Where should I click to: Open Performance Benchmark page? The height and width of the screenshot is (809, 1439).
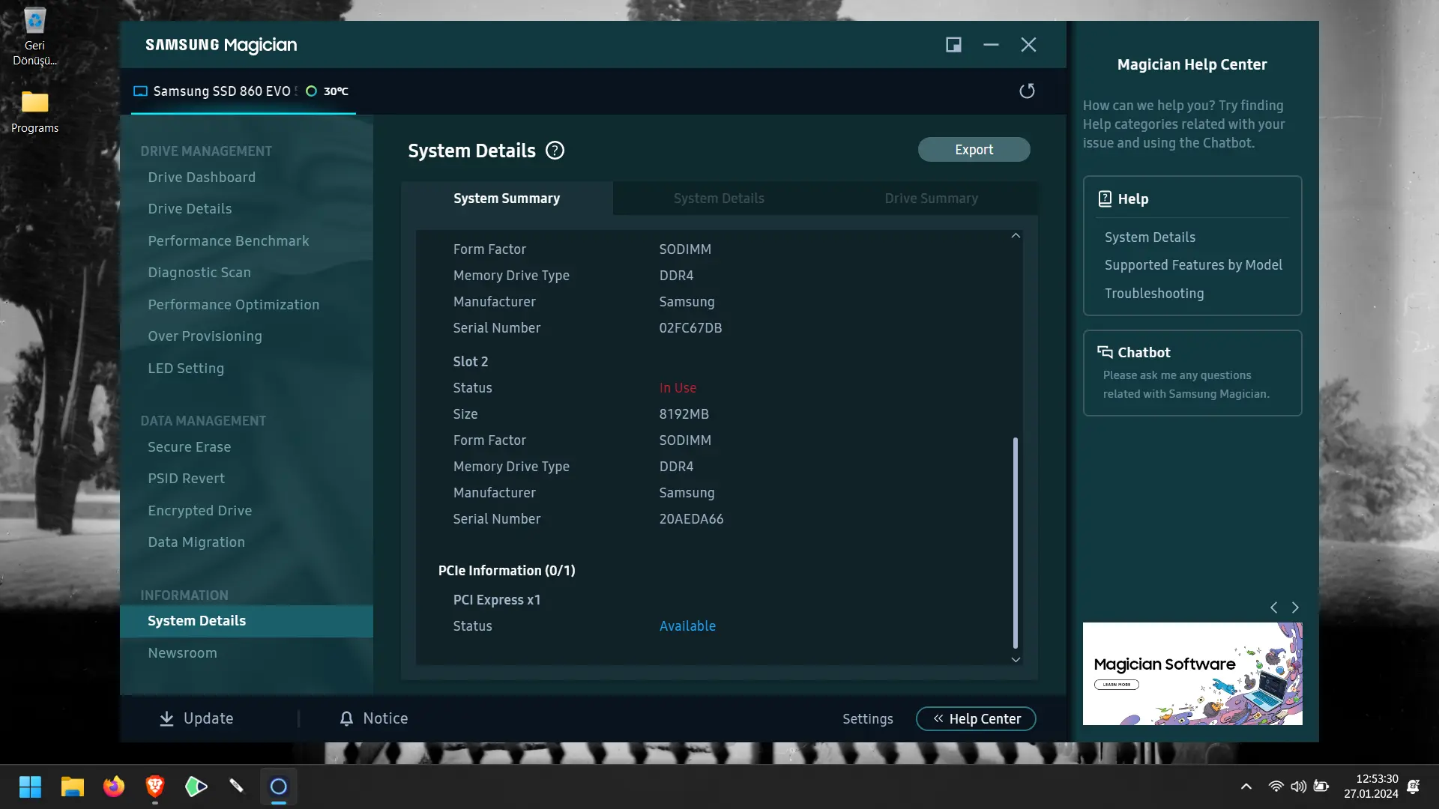(229, 241)
